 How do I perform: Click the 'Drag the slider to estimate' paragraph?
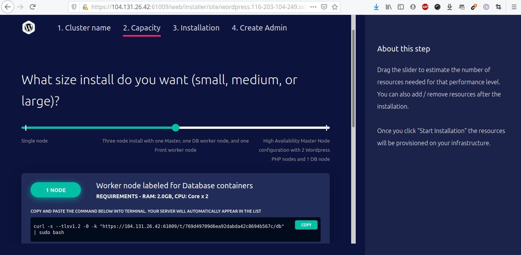coord(439,88)
